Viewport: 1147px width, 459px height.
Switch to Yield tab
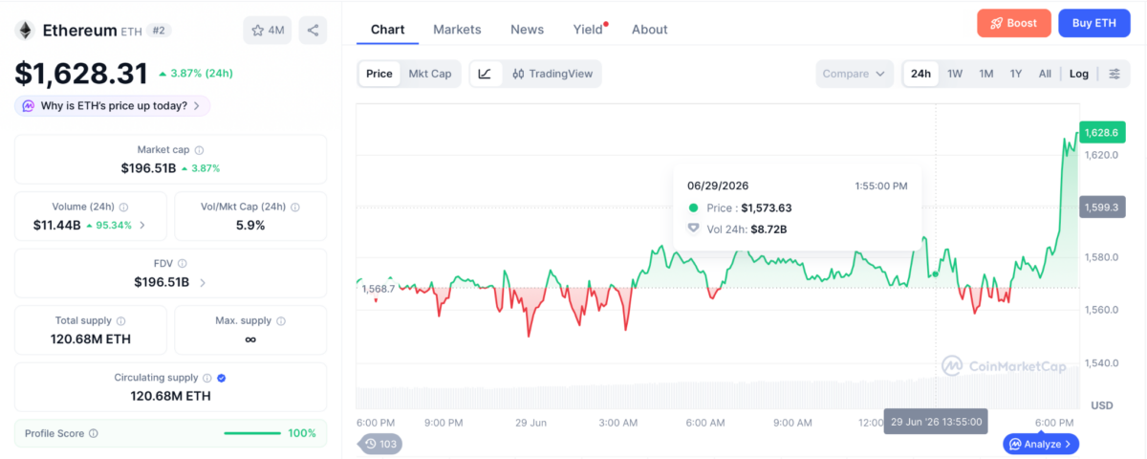pyautogui.click(x=589, y=30)
